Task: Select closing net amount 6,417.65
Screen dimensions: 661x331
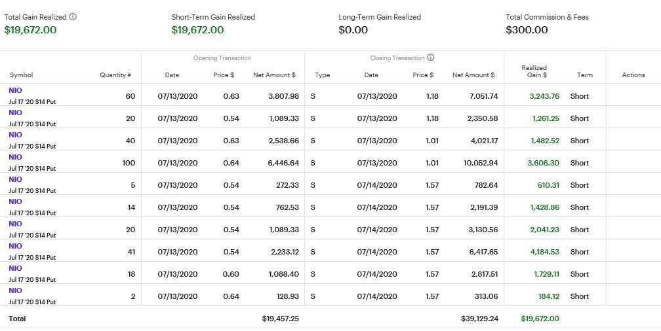Action: tap(483, 253)
